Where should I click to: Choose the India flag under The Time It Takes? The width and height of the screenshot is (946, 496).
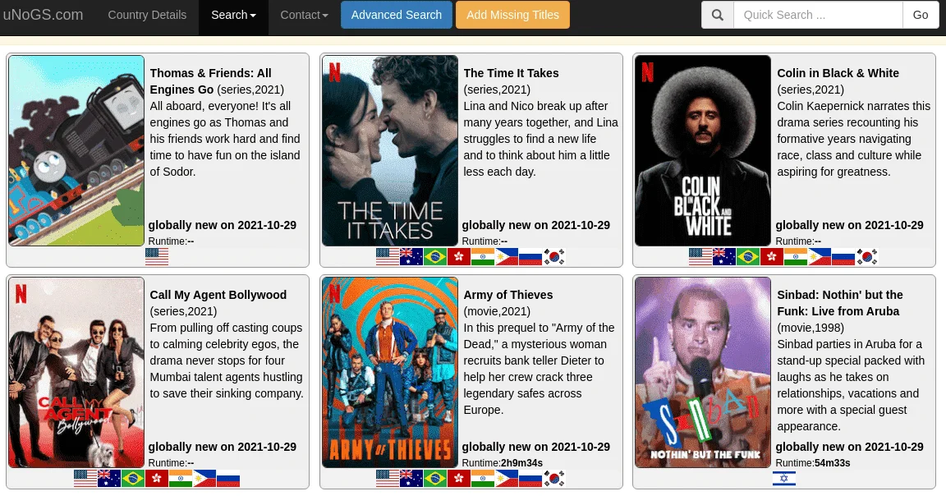(483, 257)
